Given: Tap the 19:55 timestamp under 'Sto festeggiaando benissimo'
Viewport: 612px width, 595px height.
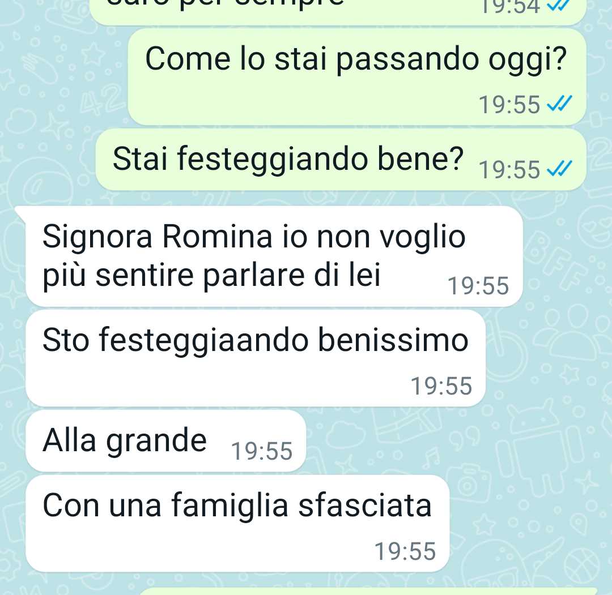Looking at the screenshot, I should pos(441,386).
